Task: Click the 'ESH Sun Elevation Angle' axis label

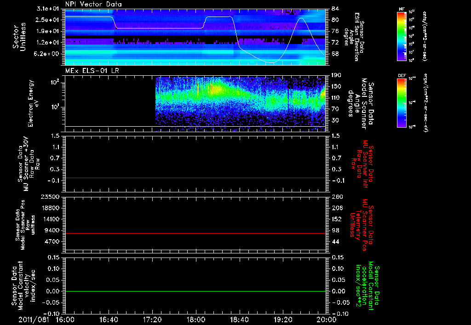Action: pos(355,37)
